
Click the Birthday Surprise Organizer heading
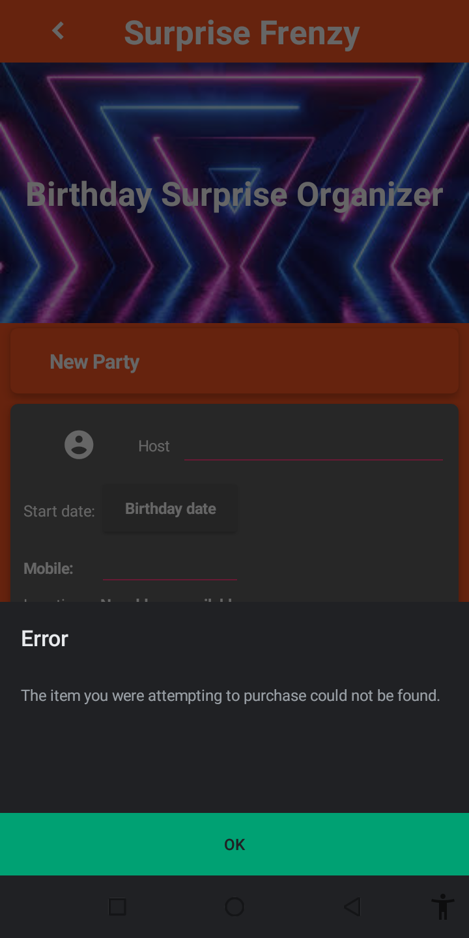coord(234,194)
